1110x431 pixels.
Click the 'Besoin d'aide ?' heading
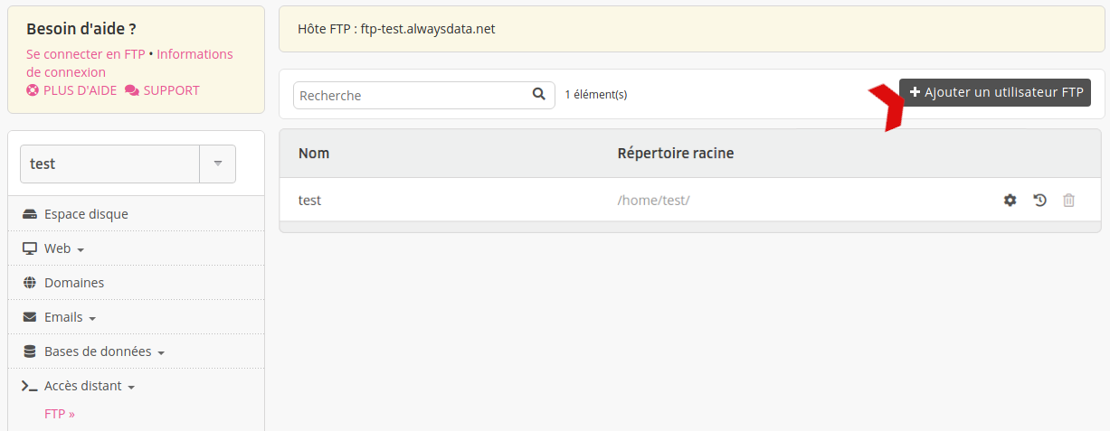(x=81, y=29)
